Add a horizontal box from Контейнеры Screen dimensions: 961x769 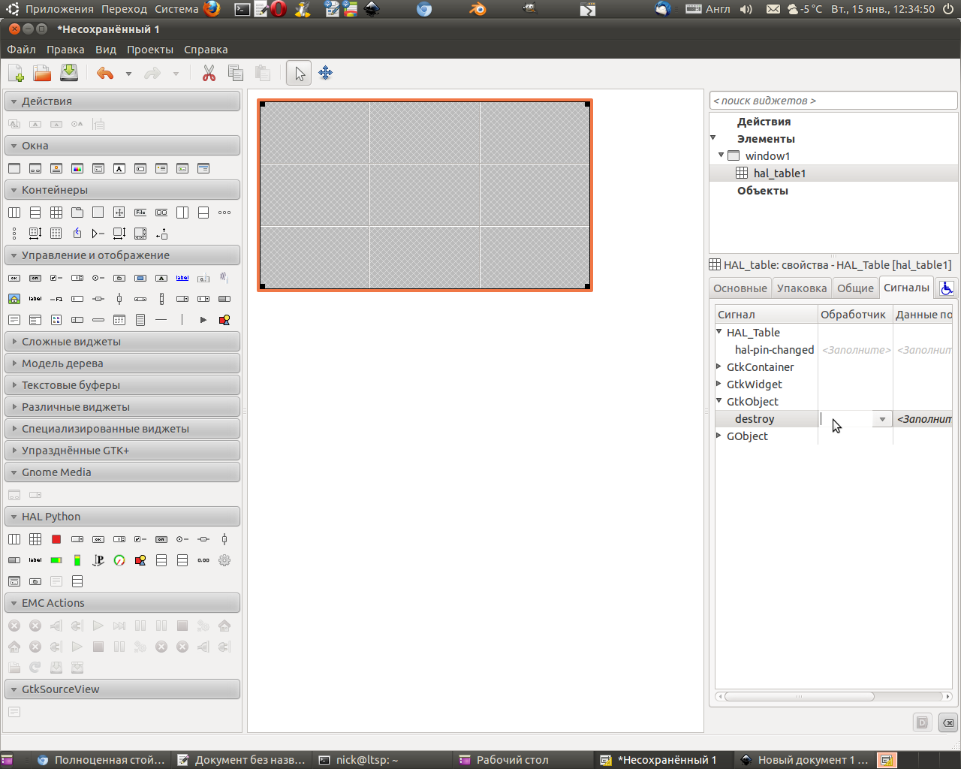pyautogui.click(x=14, y=213)
